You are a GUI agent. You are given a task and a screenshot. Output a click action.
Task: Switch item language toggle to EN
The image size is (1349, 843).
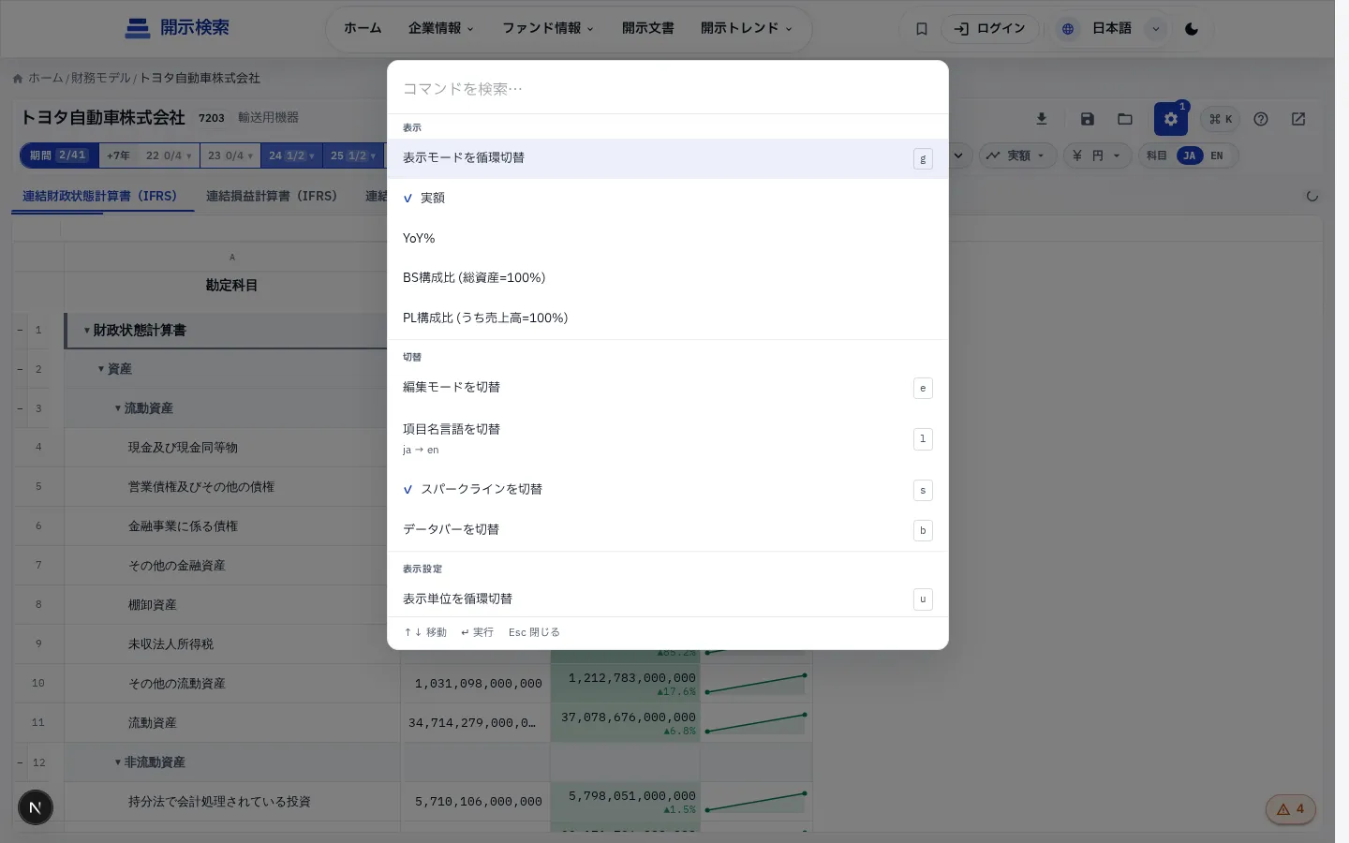click(1217, 155)
